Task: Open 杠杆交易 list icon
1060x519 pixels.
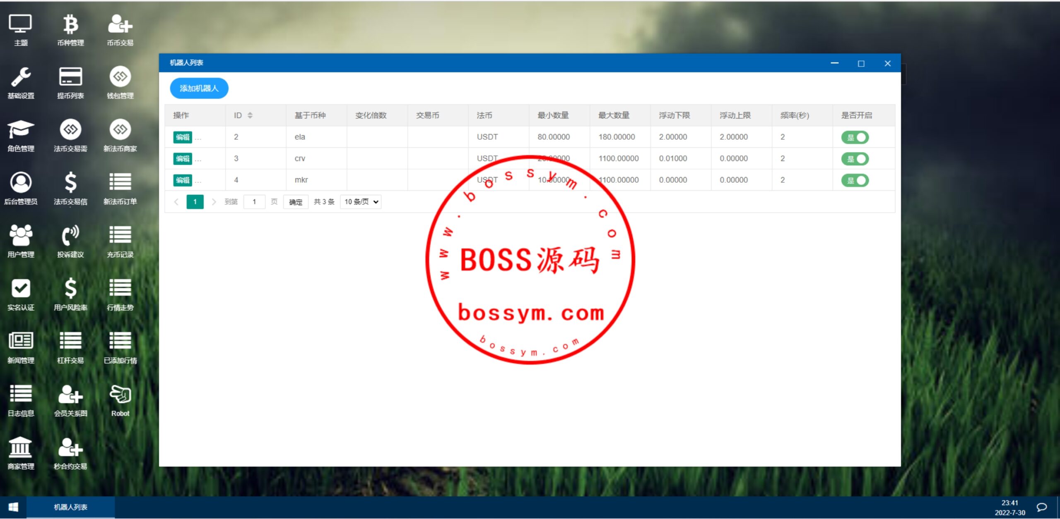Action: click(70, 348)
